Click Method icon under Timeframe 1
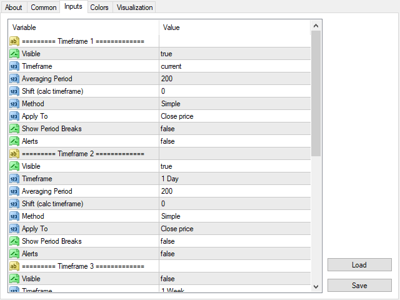This screenshot has width=400, height=300. click(14, 104)
